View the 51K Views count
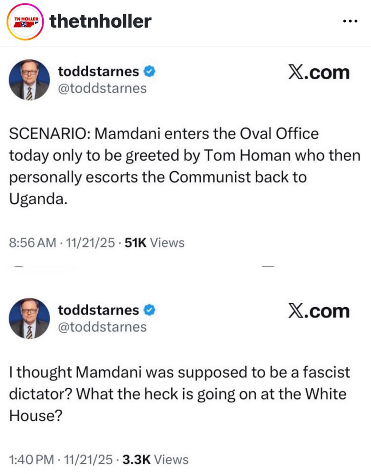Image resolution: width=371 pixels, height=474 pixels. pos(155,242)
